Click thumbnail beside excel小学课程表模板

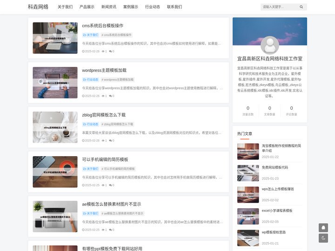[248, 216]
